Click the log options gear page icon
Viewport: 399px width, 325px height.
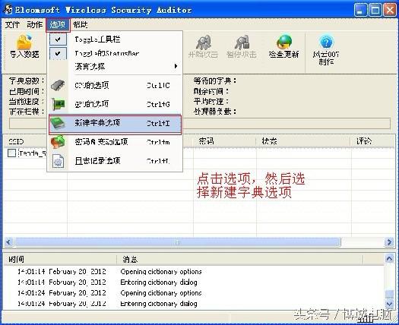coord(58,161)
